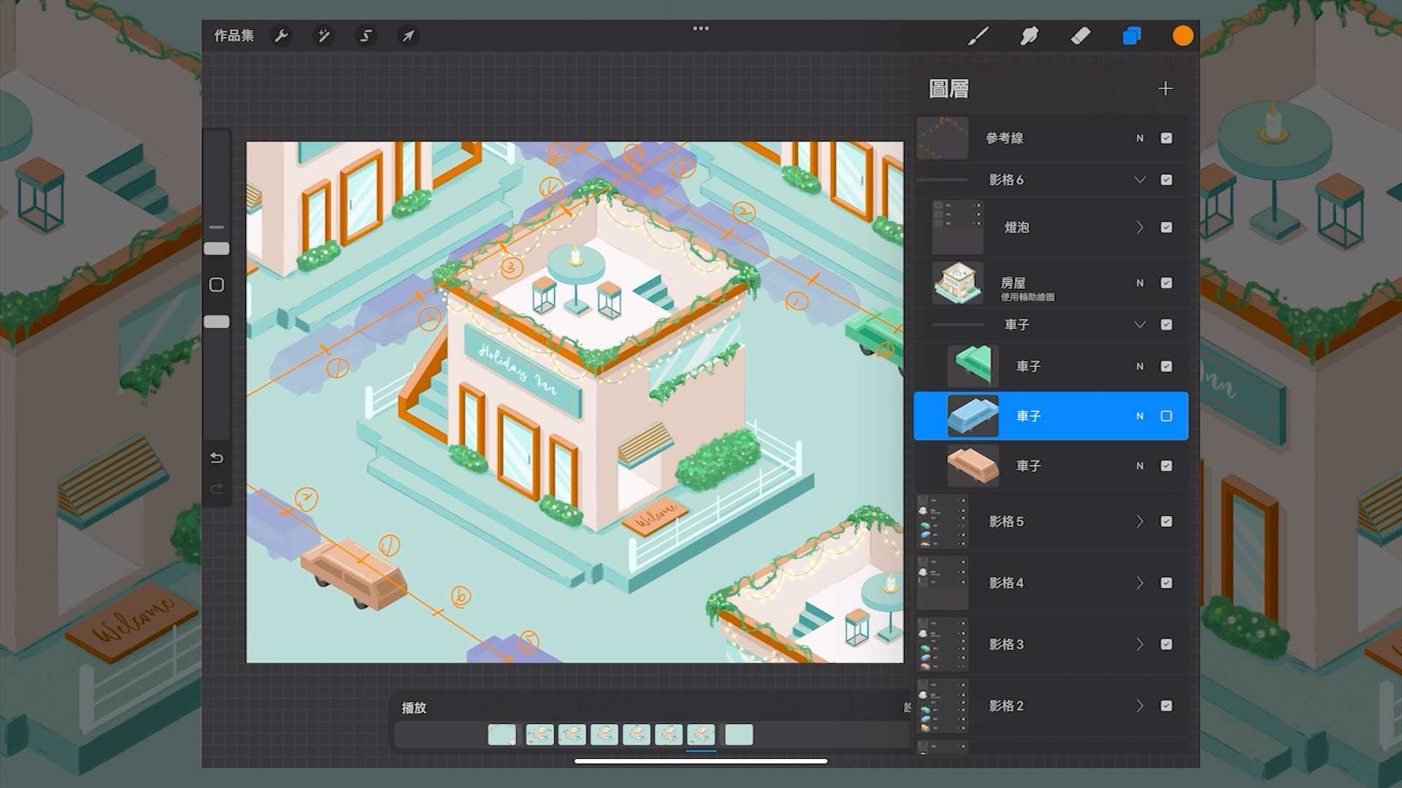Toggle visibility of 影格 3 group
Image resolution: width=1402 pixels, height=788 pixels.
[1166, 644]
